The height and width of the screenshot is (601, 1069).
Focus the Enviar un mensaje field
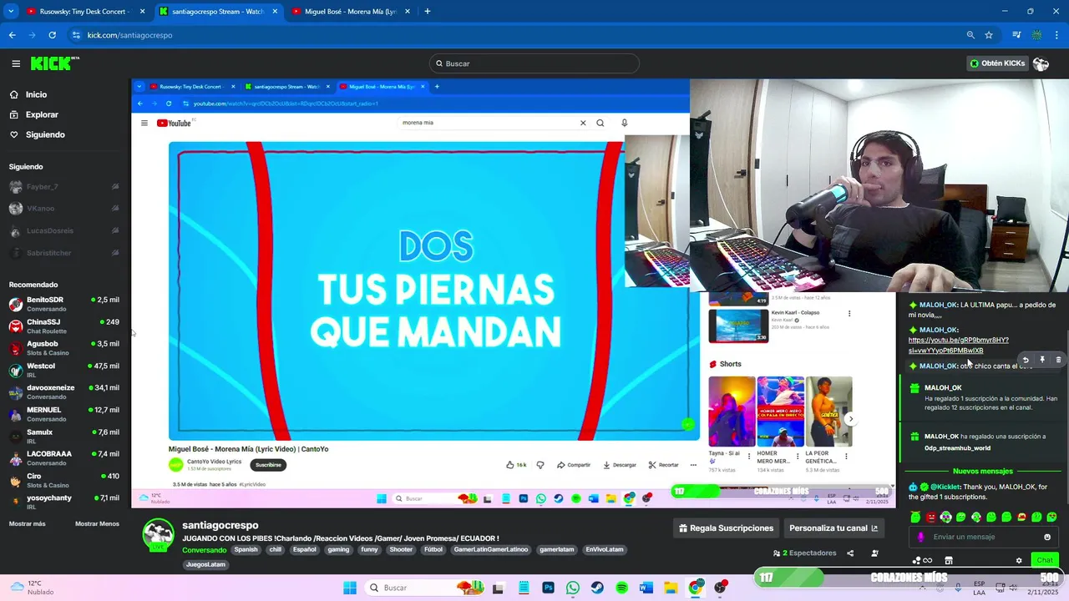[x=985, y=537]
